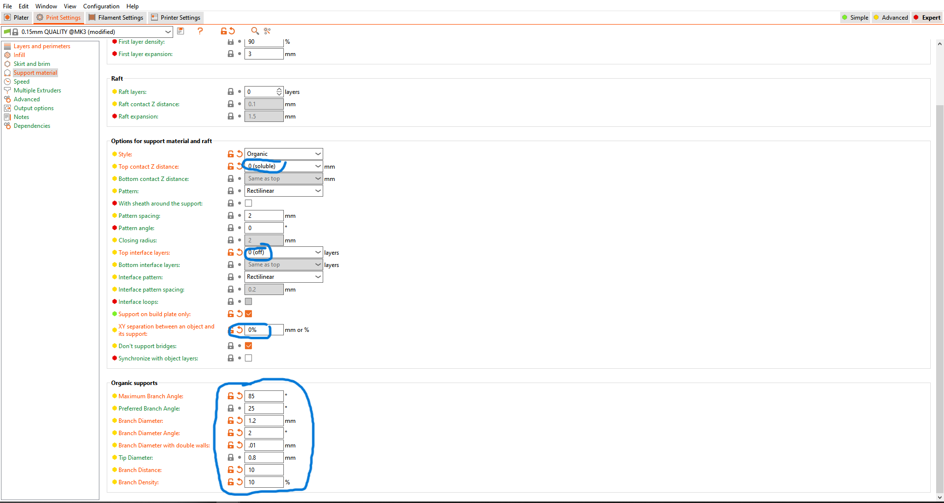
Task: Switch to Simple mode
Action: [x=855, y=18]
